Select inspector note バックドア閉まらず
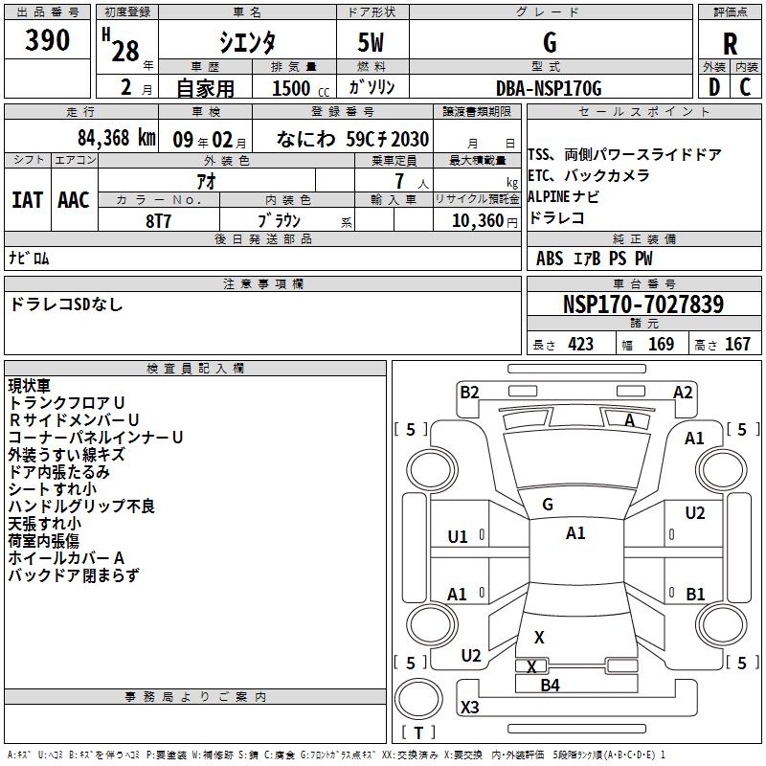Viewport: 766px width, 766px height. [74, 575]
